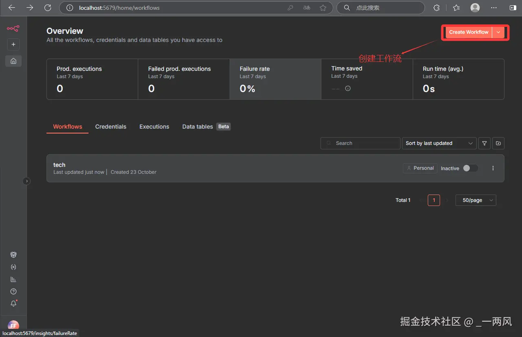Image resolution: width=522 pixels, height=337 pixels.
Task: Click the add folder icon
Action: 498,143
